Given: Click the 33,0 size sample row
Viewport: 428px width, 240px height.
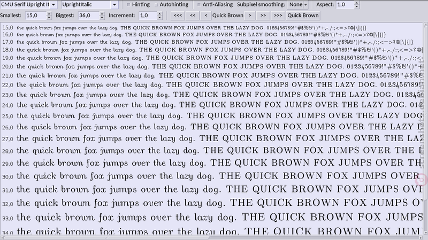Looking at the screenshot, I should [x=211, y=218].
